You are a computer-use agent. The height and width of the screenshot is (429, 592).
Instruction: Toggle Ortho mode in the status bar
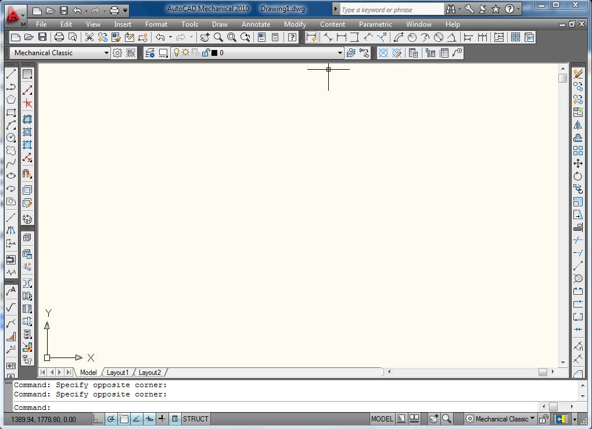pyautogui.click(x=98, y=419)
